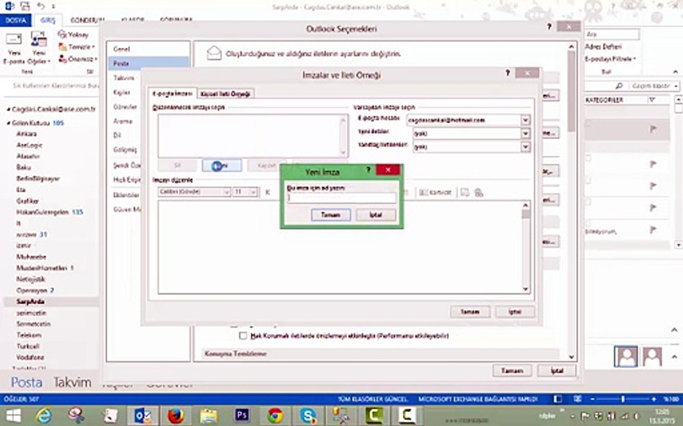Click the Yoksay icon in the ribbon
Image resolution: width=683 pixels, height=426 pixels.
(x=74, y=34)
